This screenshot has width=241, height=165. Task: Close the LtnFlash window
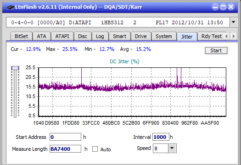231,7
